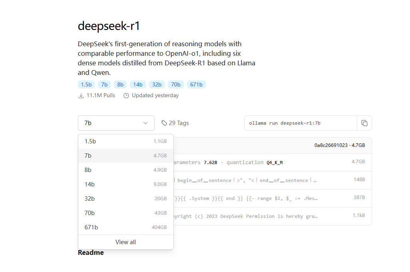410x272 pixels.
Task: Open the template file row sized 387B
Action: [x=273, y=198]
